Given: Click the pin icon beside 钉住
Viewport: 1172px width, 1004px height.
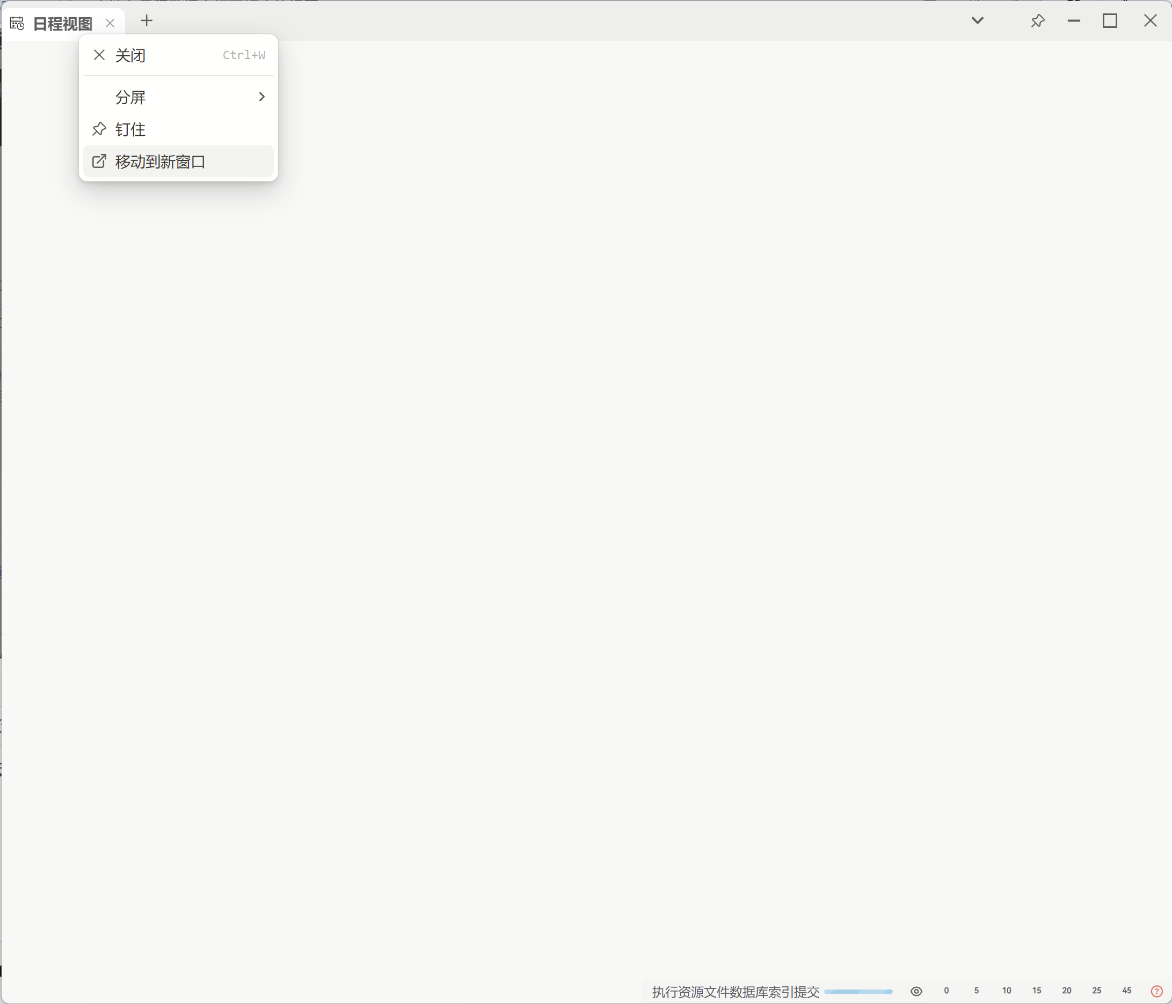Looking at the screenshot, I should [x=99, y=129].
